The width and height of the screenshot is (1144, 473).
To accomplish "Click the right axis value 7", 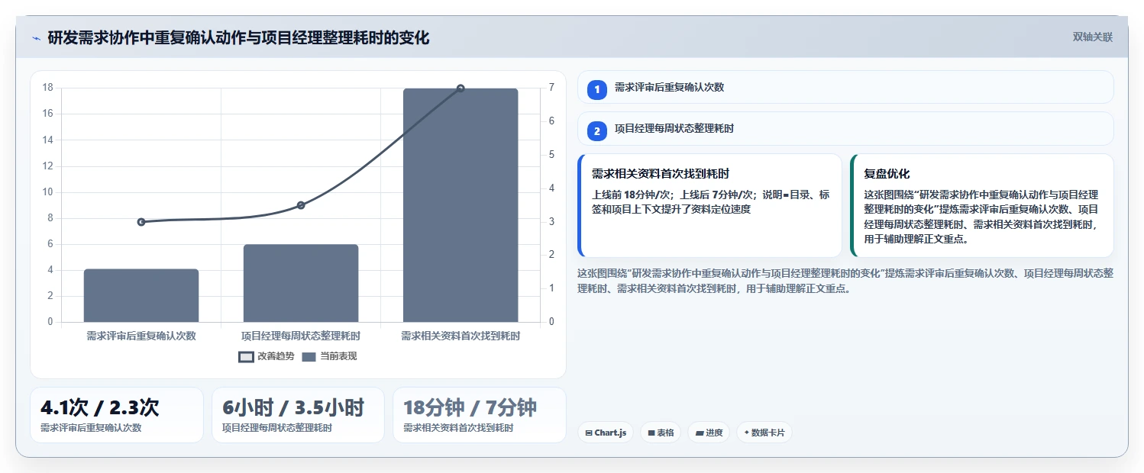I will [551, 88].
